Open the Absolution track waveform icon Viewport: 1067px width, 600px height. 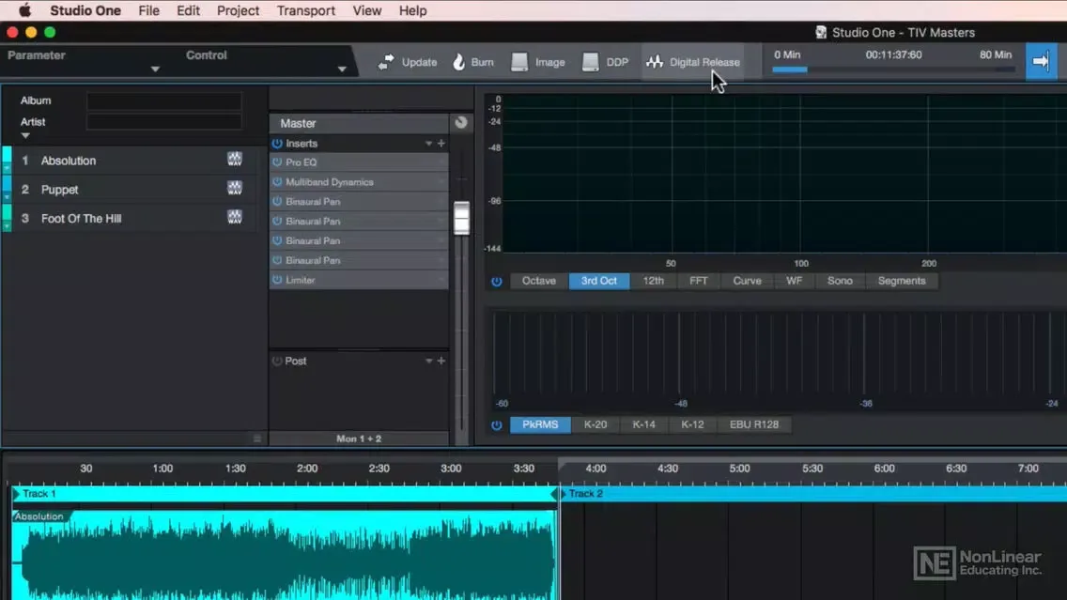tap(235, 160)
